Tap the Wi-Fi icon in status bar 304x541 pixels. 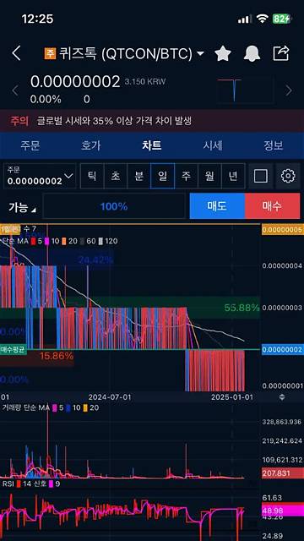(x=263, y=19)
